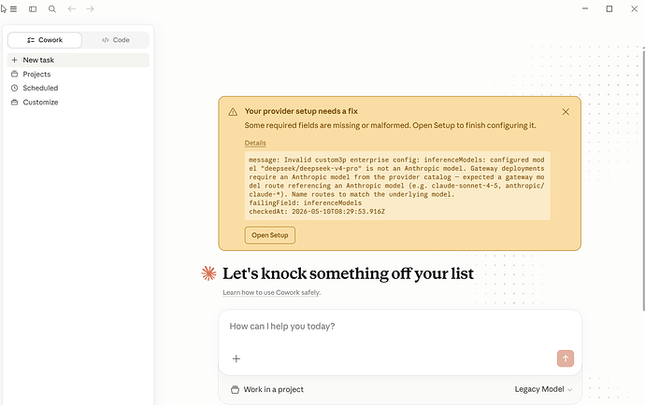Toggle the sidebar panel icon
Viewport: 645px width, 405px height.
pos(33,9)
